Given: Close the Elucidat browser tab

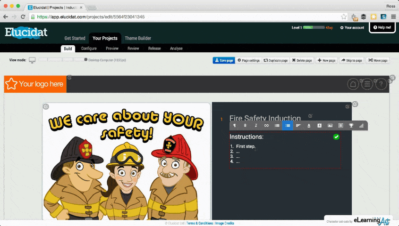Looking at the screenshot, I should 81,8.
